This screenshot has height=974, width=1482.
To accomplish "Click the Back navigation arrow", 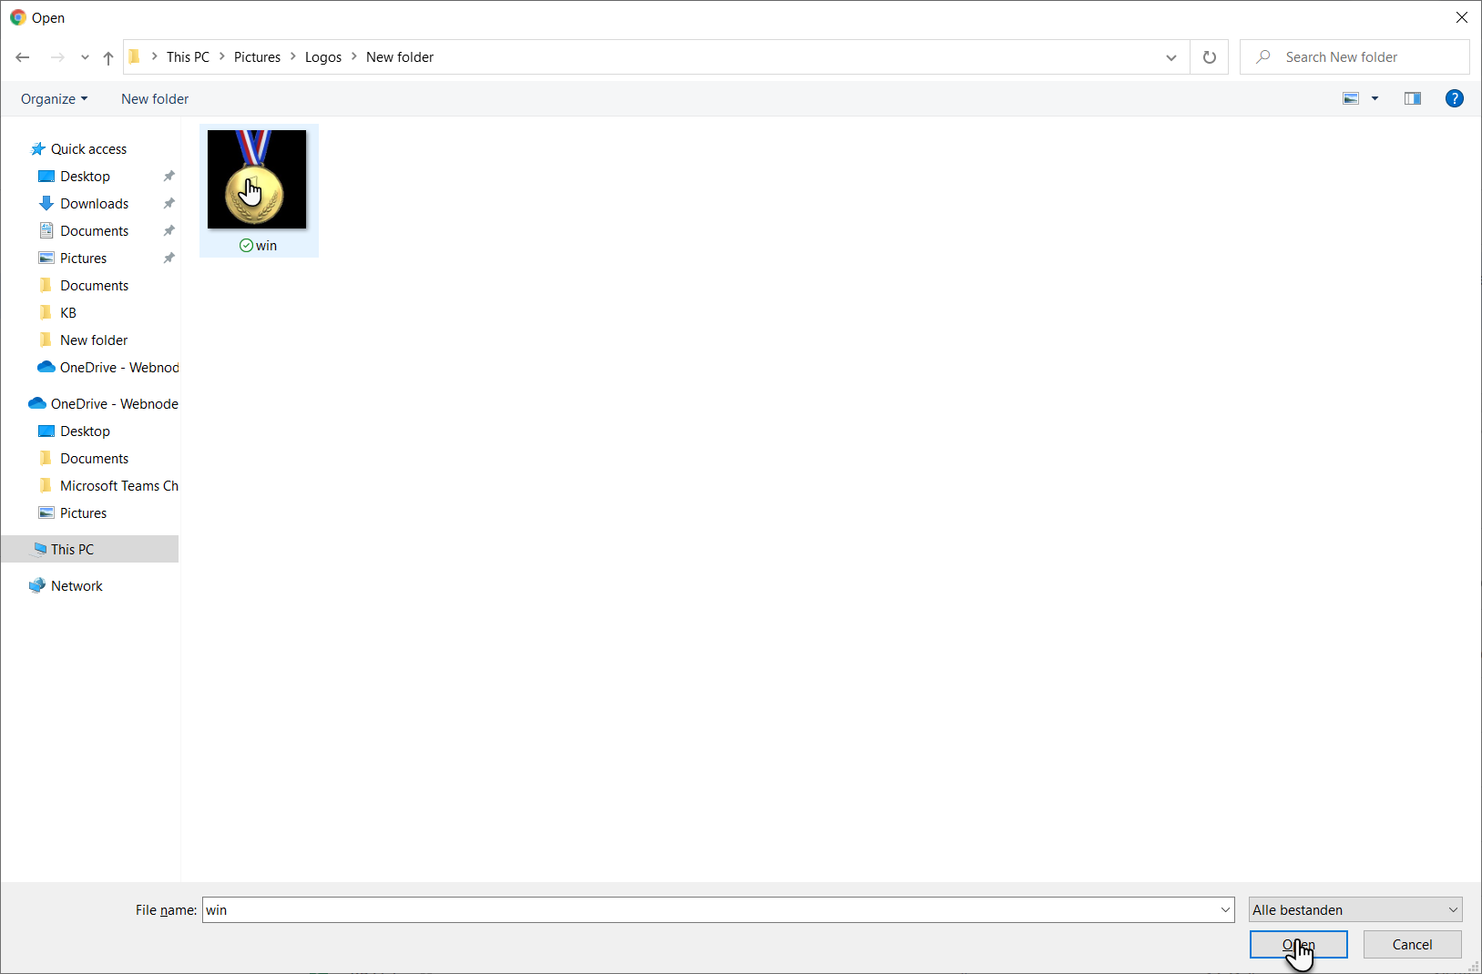I will point(23,57).
